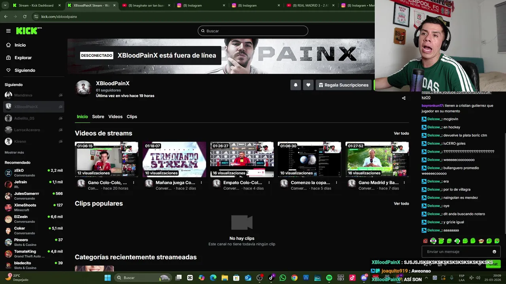Click Ver todo for Clips populares
The height and width of the screenshot is (284, 506).
point(401,204)
